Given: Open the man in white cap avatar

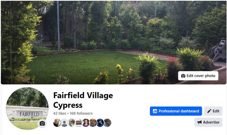Looking at the screenshot, I should (72, 123).
